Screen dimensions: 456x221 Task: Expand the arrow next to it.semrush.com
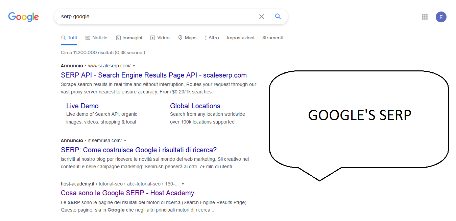click(125, 140)
